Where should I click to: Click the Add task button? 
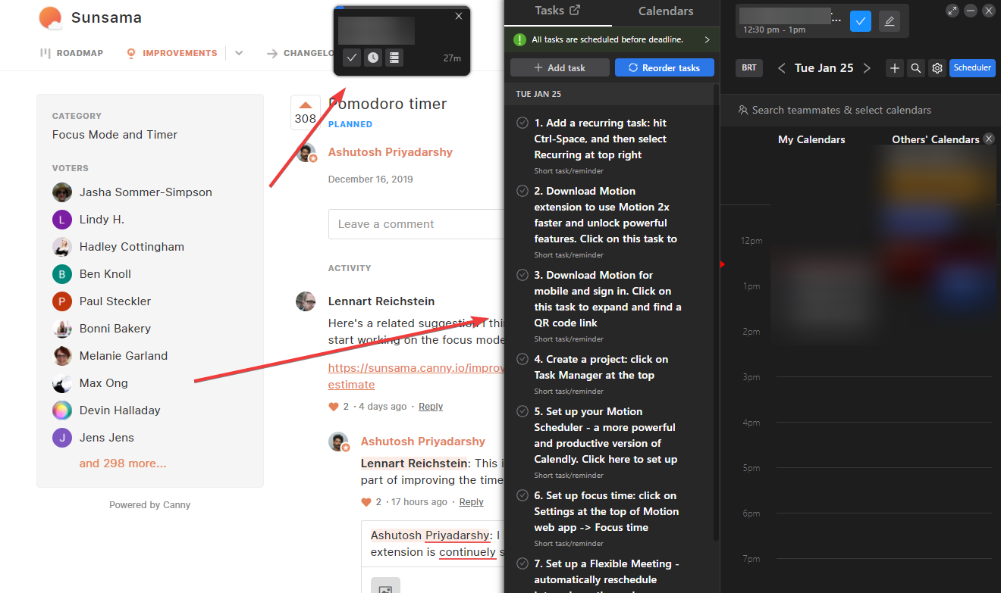[x=560, y=67]
